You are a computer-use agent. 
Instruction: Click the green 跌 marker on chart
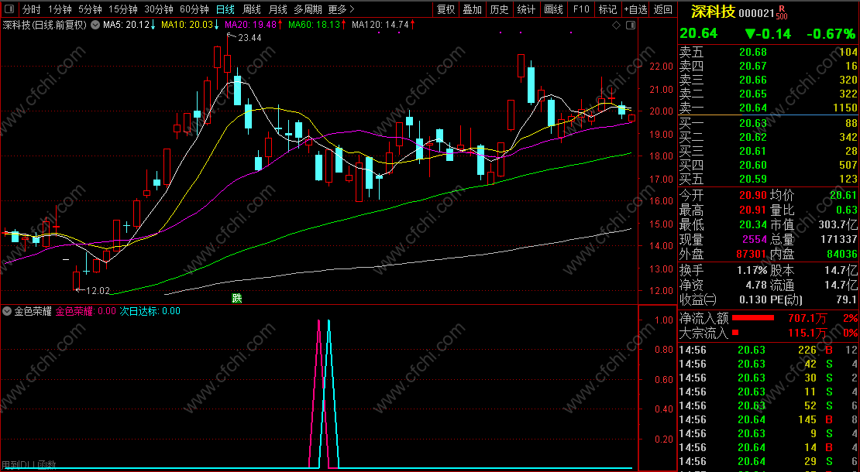237,299
